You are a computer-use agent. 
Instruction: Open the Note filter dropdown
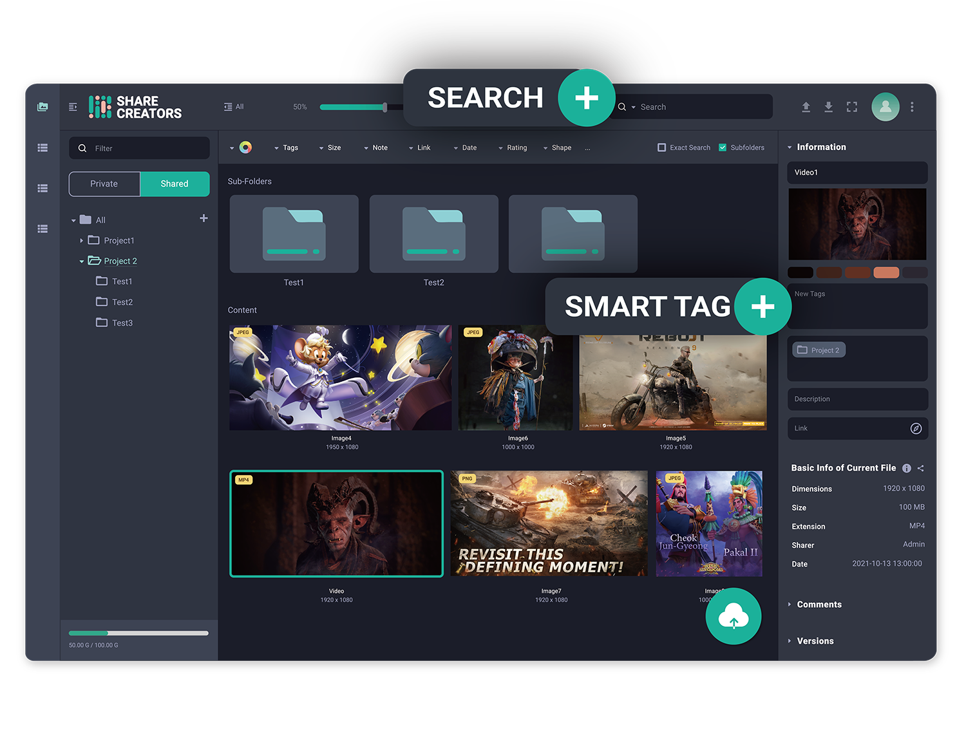(375, 148)
